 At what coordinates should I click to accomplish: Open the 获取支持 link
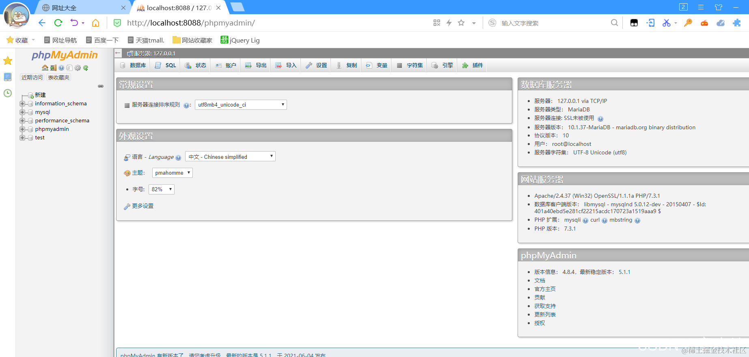tap(545, 306)
